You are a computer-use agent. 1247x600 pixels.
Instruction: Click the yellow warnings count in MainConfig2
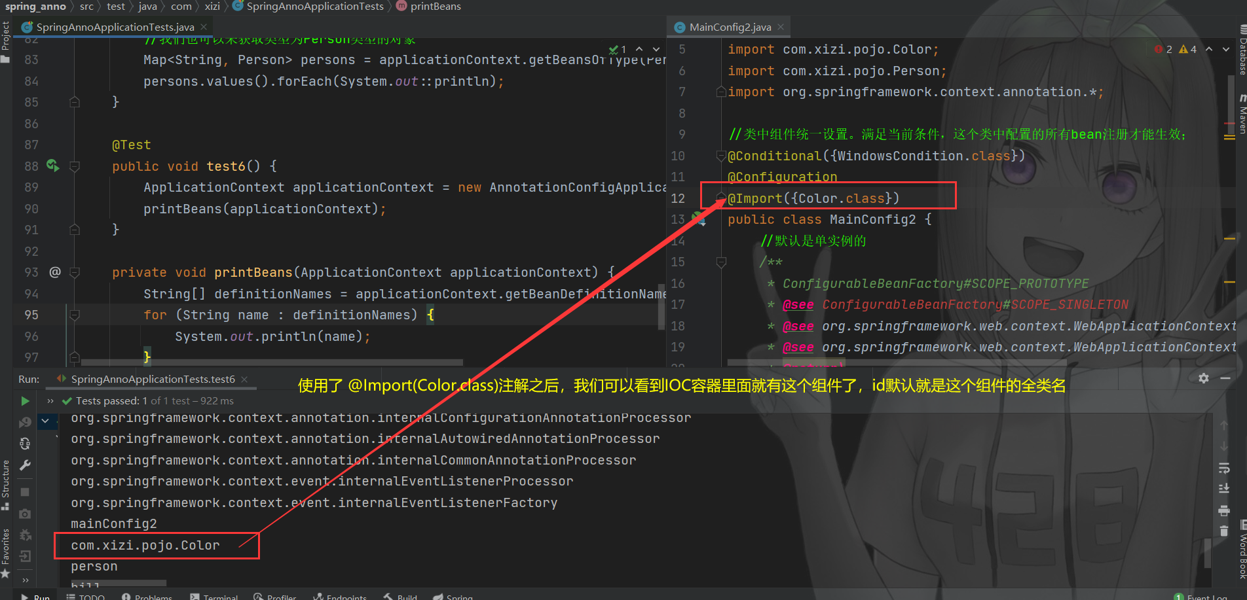(x=1188, y=49)
